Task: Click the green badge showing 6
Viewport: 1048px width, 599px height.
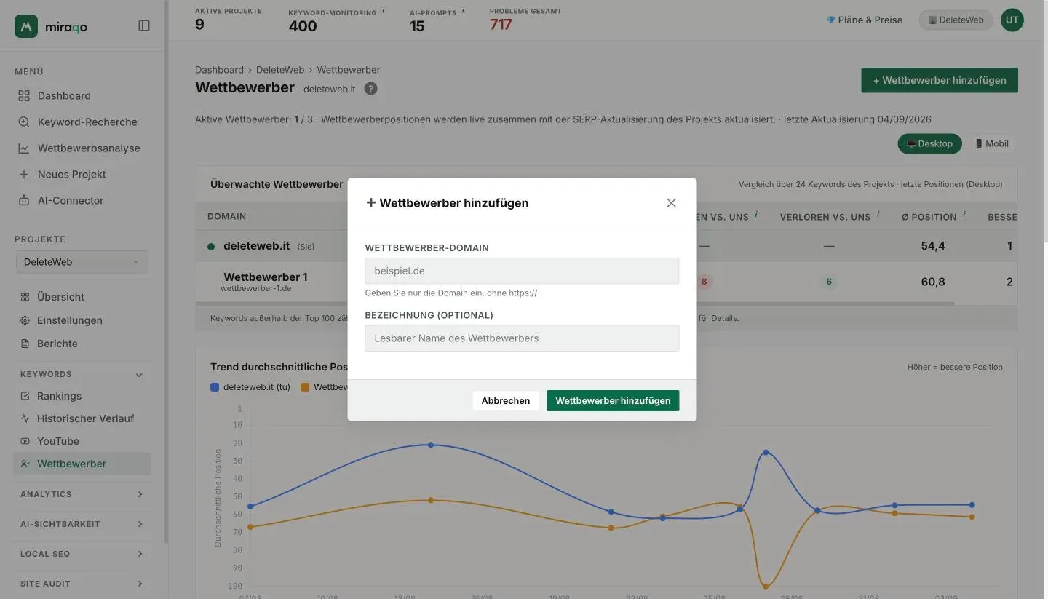Action: [829, 282]
